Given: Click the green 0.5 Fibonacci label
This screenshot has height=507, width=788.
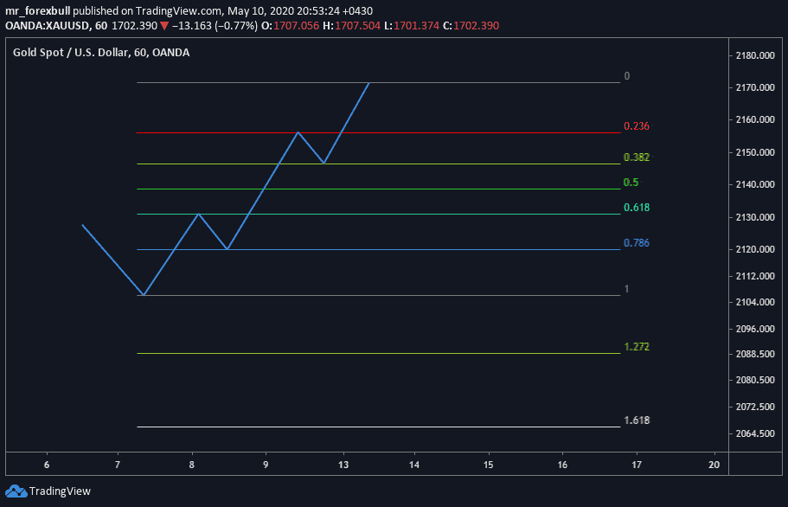Looking at the screenshot, I should (x=631, y=183).
